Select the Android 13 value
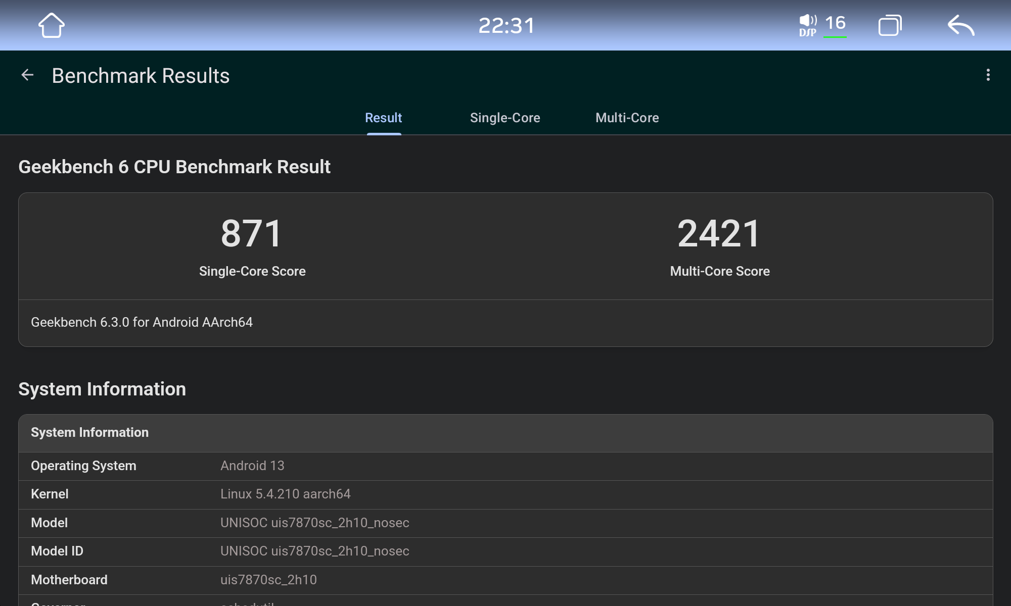Image resolution: width=1011 pixels, height=606 pixels. coord(252,466)
